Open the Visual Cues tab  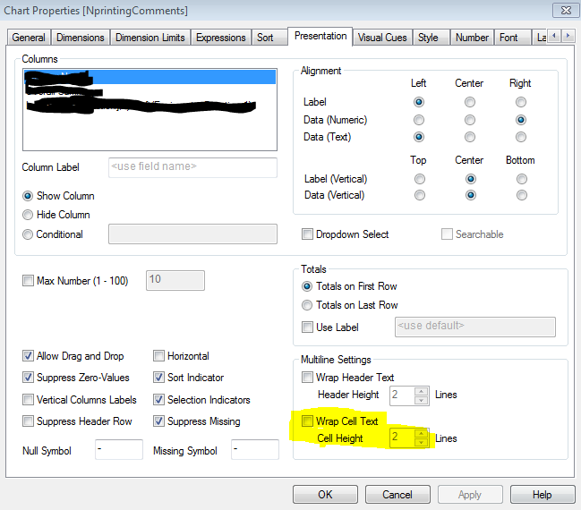(x=382, y=38)
